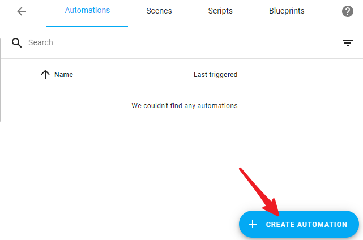Click the empty list area below the message

[x=116, y=162]
